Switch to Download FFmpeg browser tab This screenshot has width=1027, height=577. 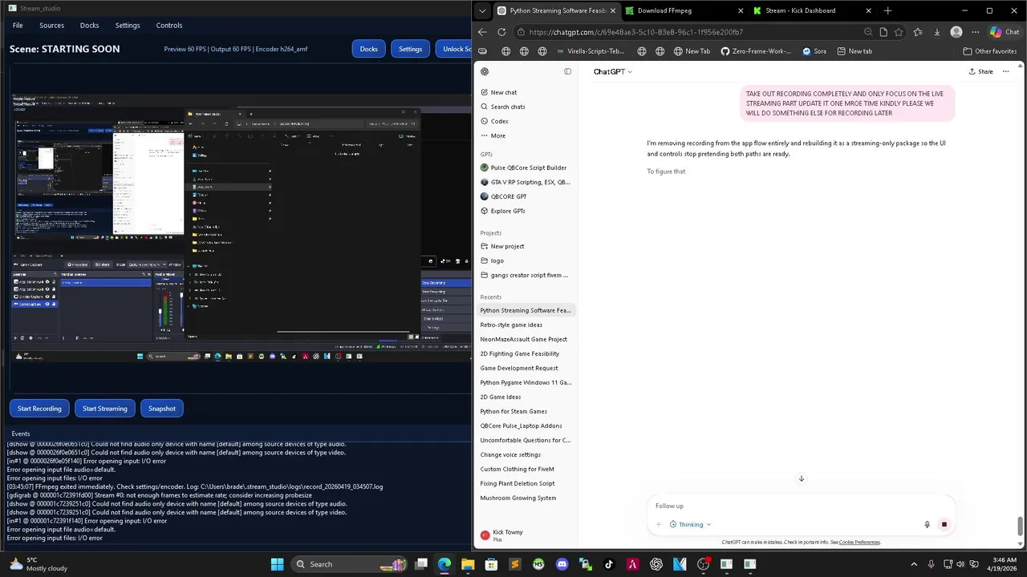(682, 10)
